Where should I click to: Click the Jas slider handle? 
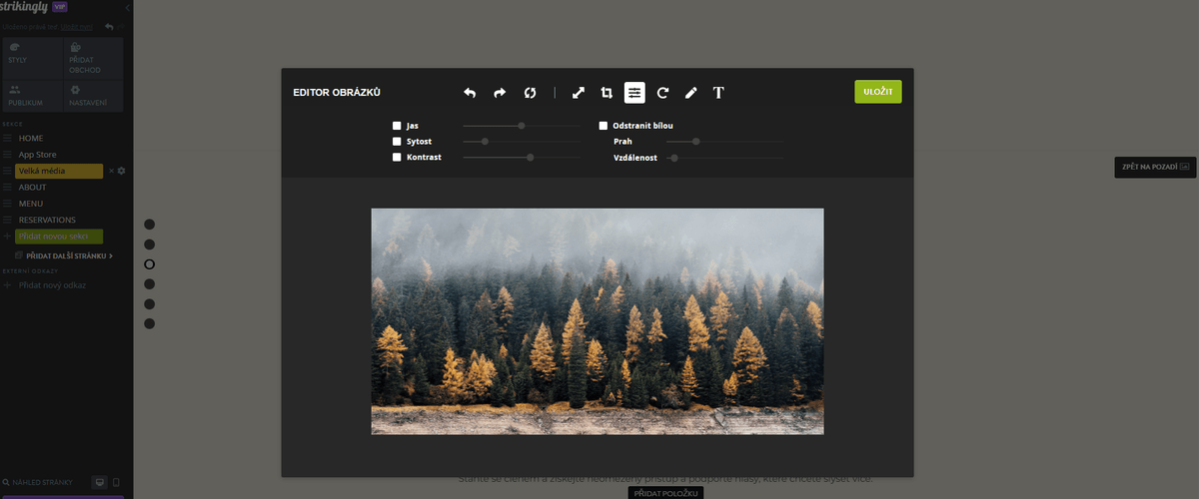(522, 126)
